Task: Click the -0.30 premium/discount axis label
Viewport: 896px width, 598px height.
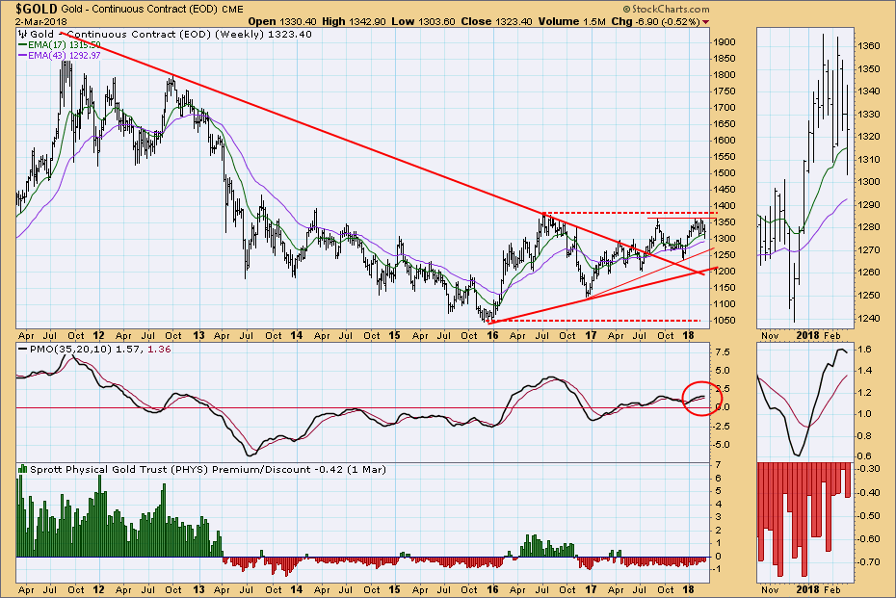Action: (x=867, y=469)
